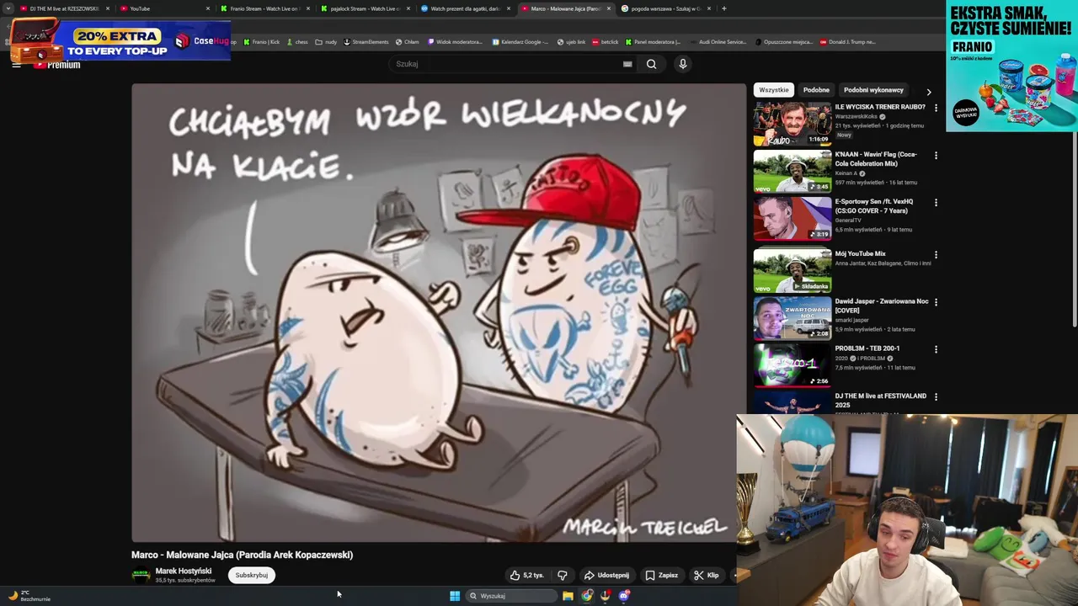Open Discord icon in the taskbar

624,596
